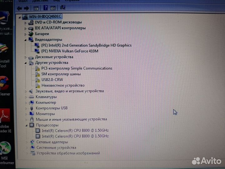Collapse Другие устройства category arrow

(x=26, y=63)
